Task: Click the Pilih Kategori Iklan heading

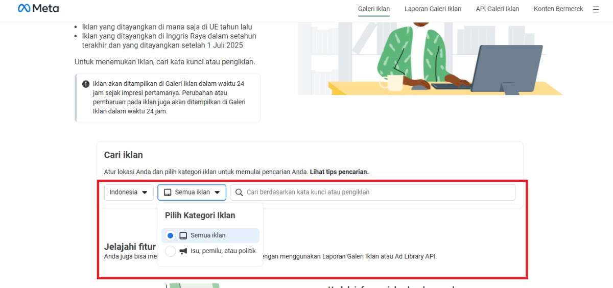Action: (x=200, y=215)
